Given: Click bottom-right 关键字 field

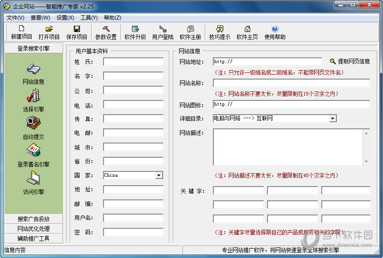Looking at the screenshot, I should click(x=346, y=219).
